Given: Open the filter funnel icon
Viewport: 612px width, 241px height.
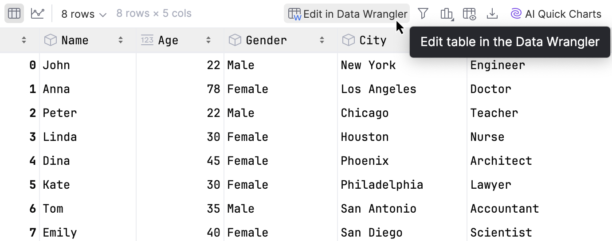Looking at the screenshot, I should [x=423, y=14].
